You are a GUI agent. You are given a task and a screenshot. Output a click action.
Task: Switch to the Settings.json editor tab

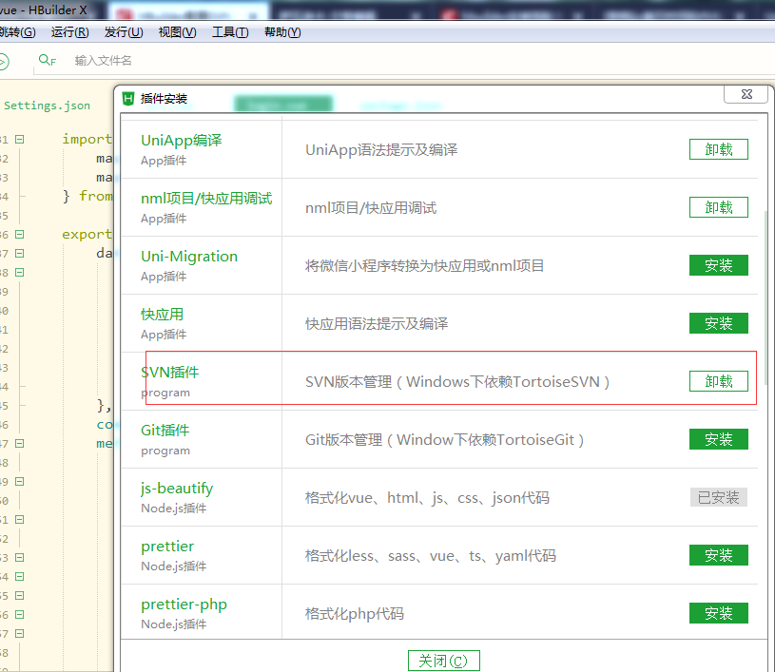tap(47, 106)
